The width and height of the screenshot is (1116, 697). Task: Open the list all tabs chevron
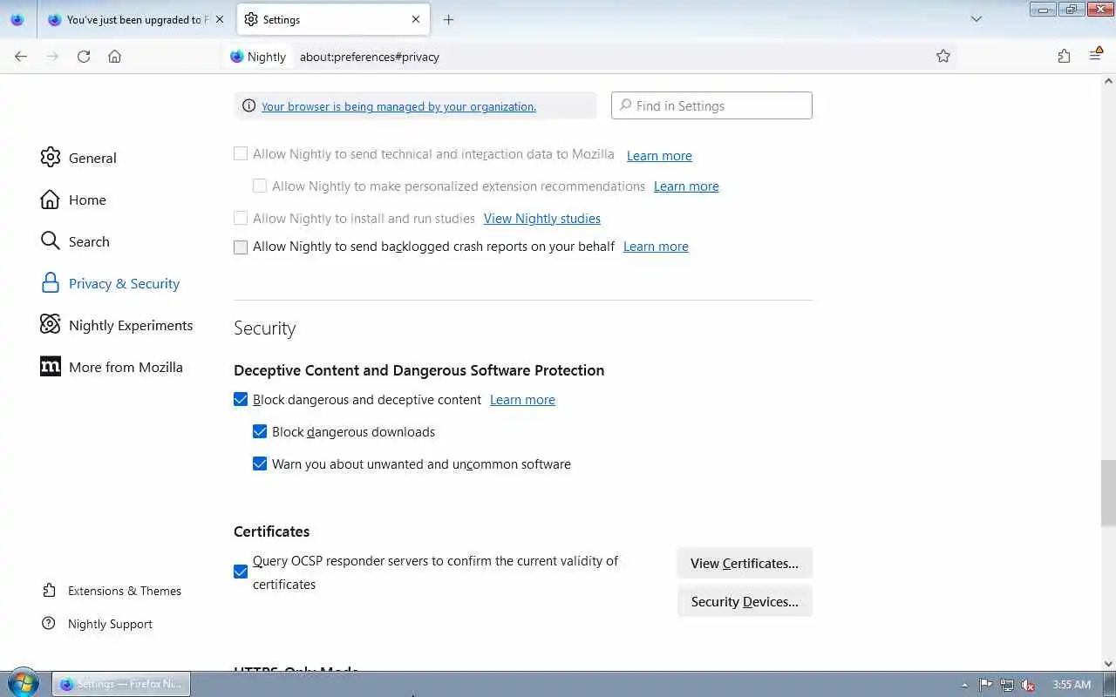(x=976, y=19)
